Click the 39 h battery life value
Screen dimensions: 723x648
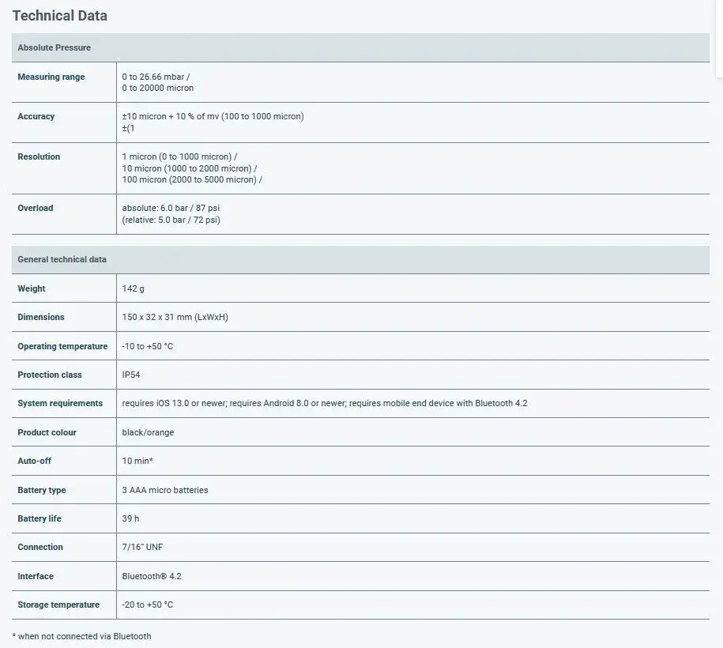pos(130,518)
